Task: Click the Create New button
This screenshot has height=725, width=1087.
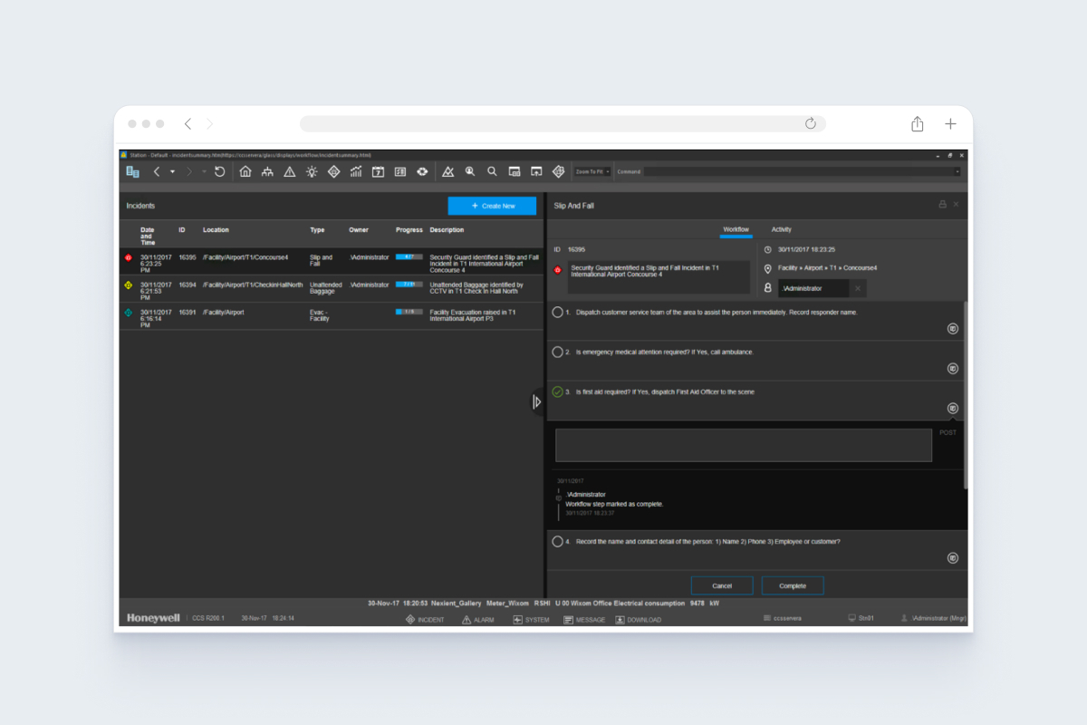Action: click(492, 206)
